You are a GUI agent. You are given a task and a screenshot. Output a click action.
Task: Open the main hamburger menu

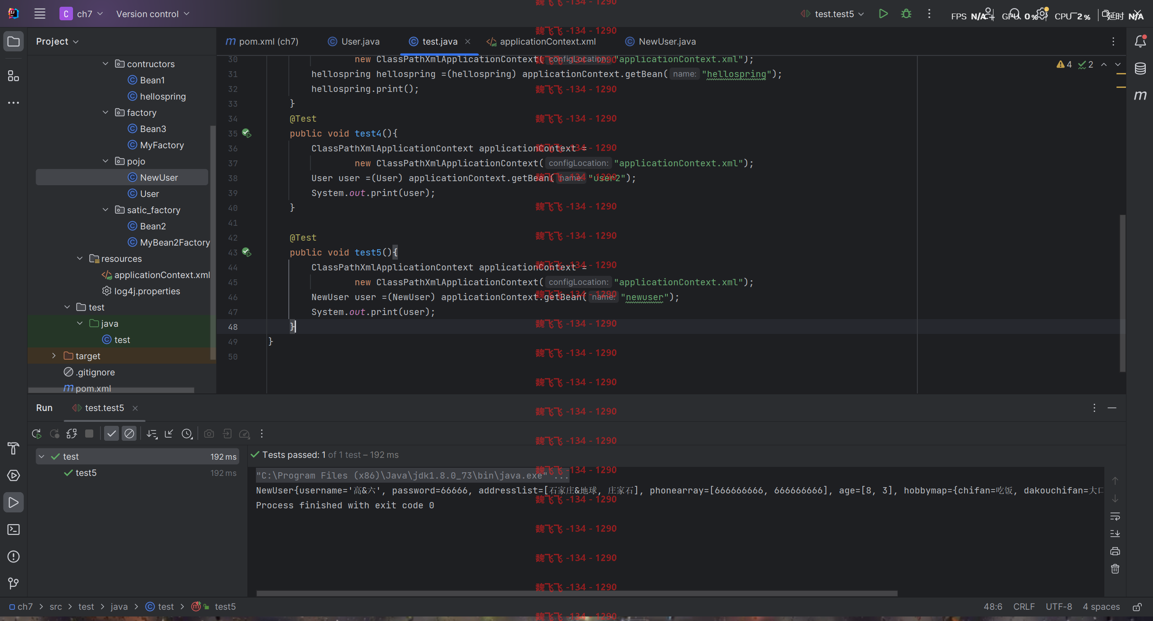coord(40,14)
